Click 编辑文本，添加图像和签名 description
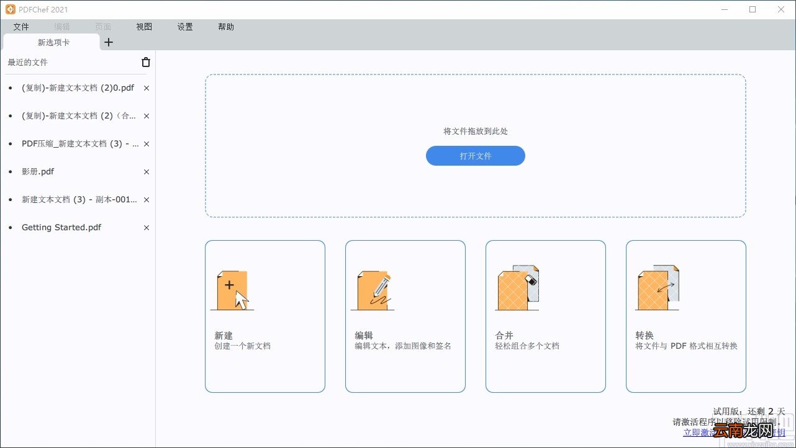The height and width of the screenshot is (448, 796). point(403,346)
